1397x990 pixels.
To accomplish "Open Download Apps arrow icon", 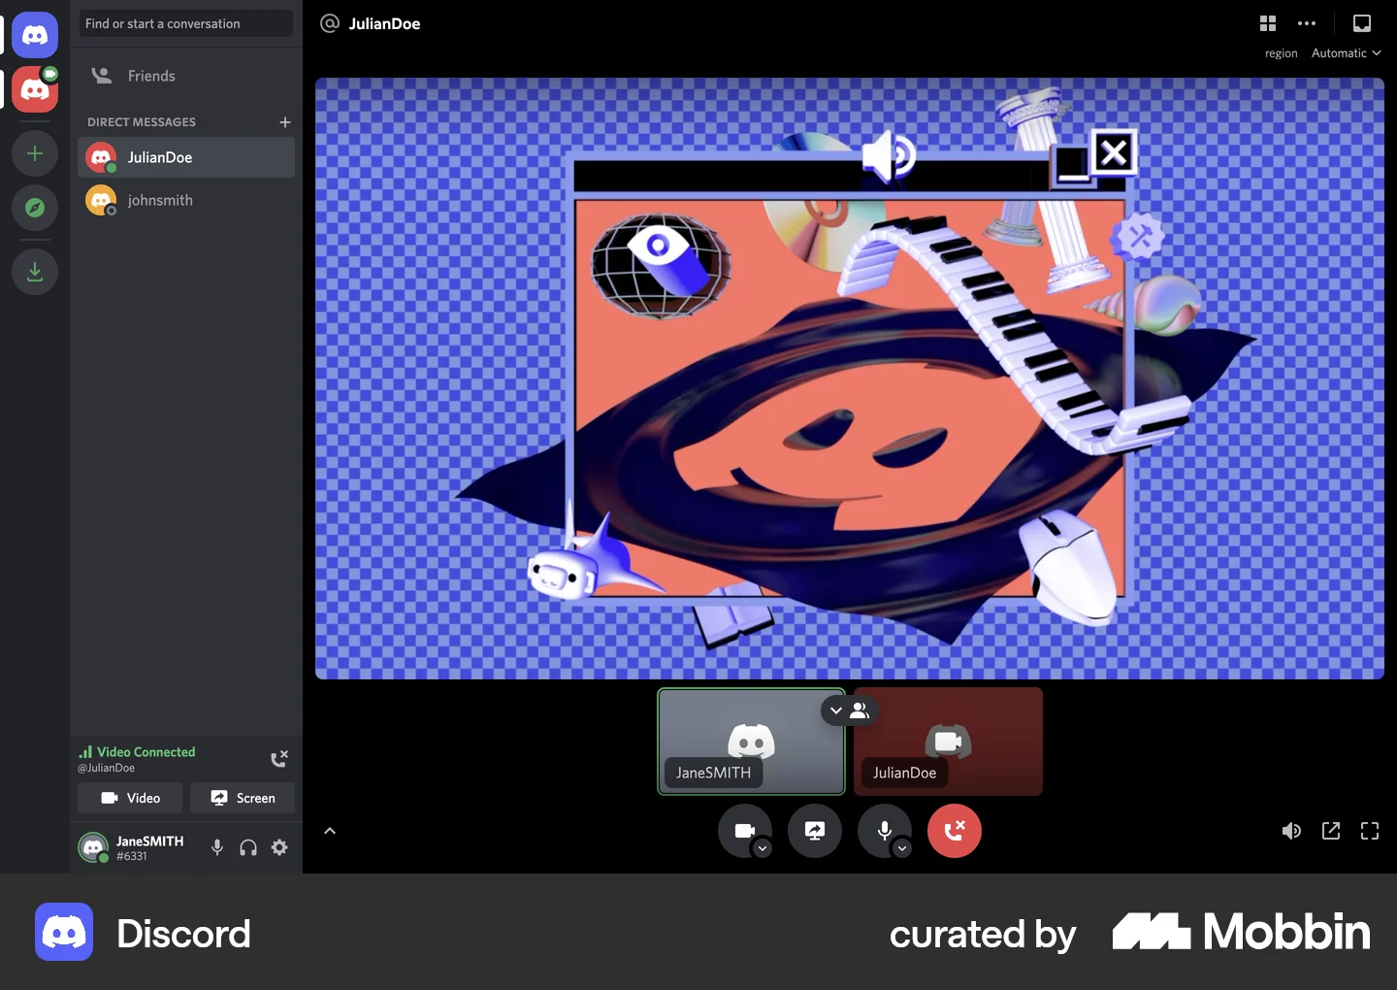I will [35, 272].
